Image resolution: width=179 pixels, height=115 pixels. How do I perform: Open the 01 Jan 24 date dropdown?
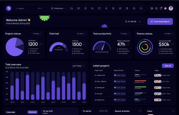[x=133, y=21]
